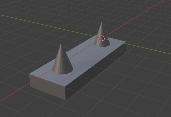This screenshot has width=171, height=117.
Task: Click the leftmost top corner of the box
Action: [x=29, y=75]
